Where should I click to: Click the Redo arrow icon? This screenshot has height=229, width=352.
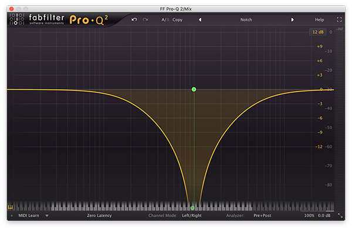pos(145,20)
